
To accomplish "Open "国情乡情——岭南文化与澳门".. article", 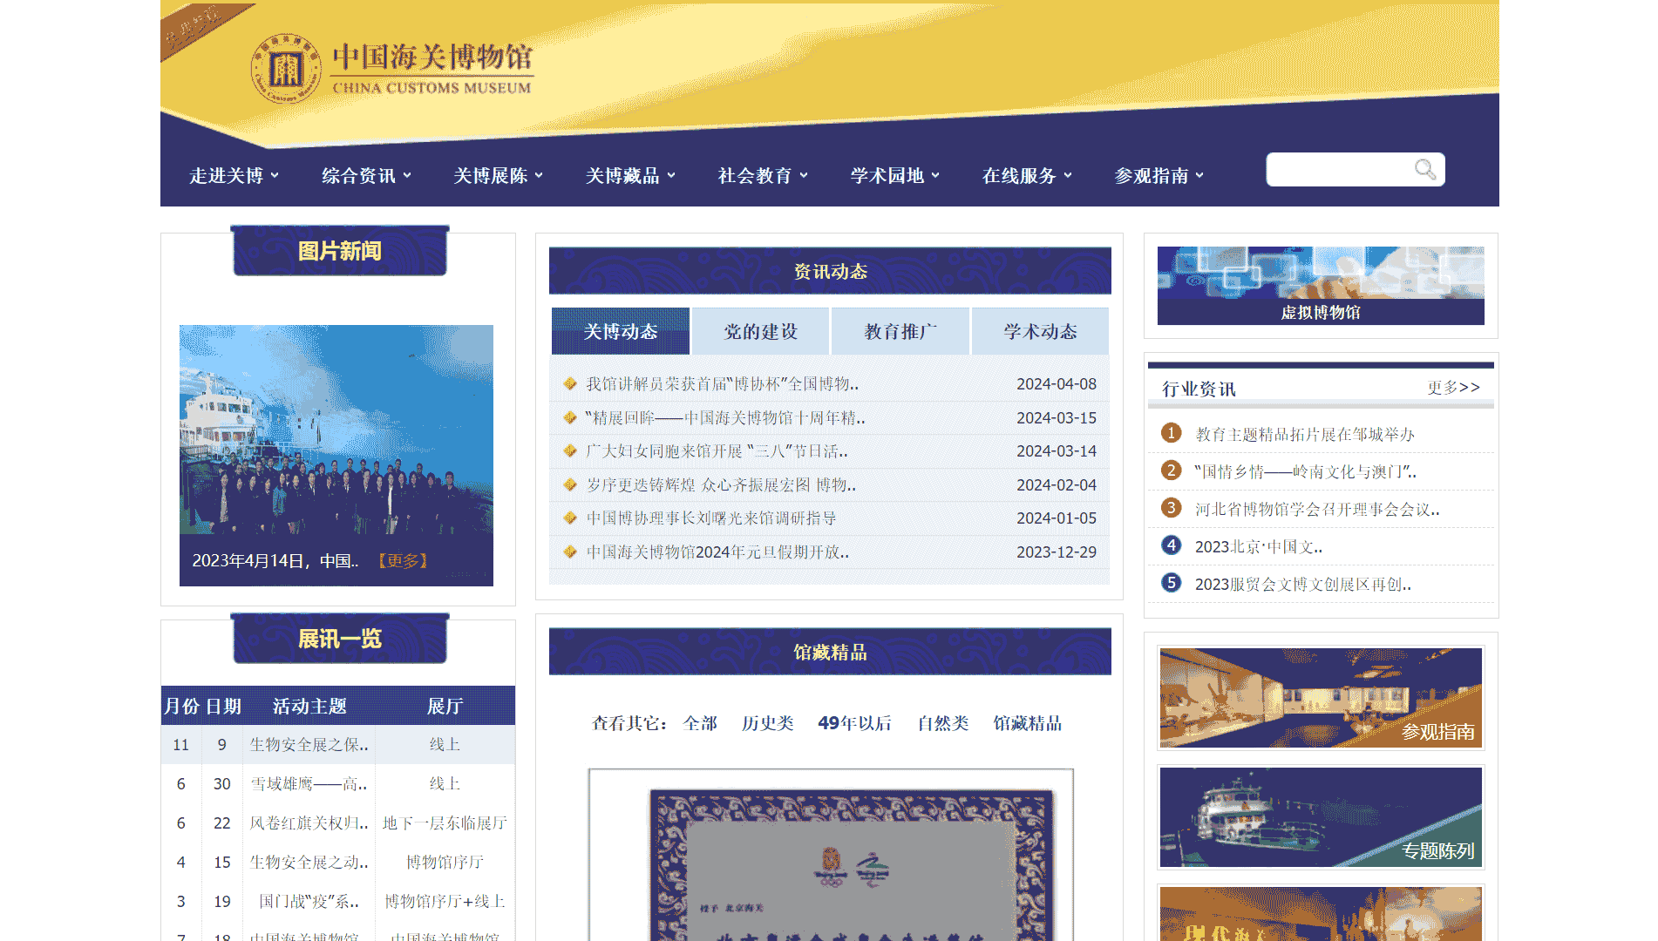I will pyautogui.click(x=1305, y=471).
